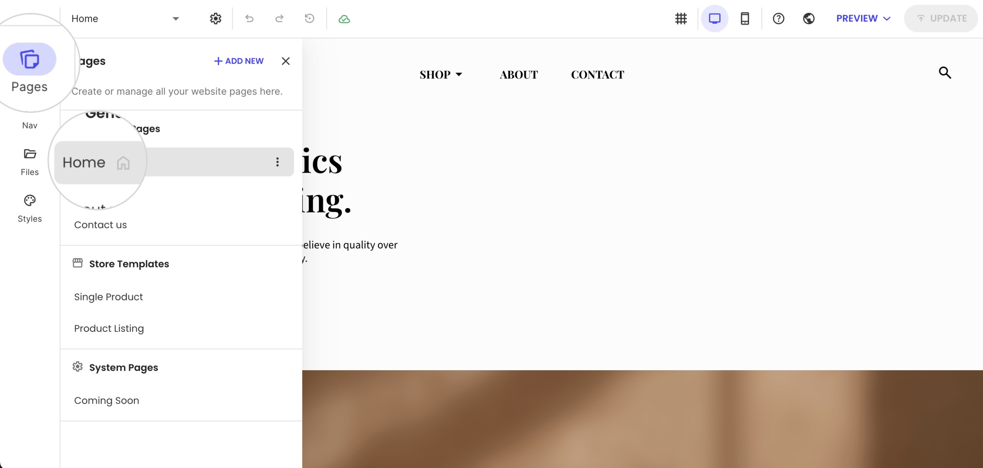The width and height of the screenshot is (983, 468).
Task: Click the site search magnifier icon
Action: pos(945,73)
